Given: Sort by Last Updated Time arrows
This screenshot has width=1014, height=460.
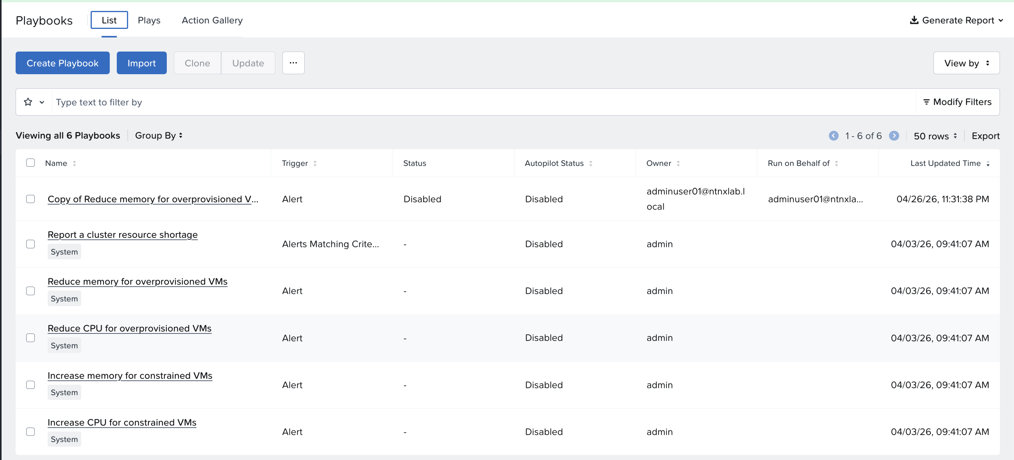Looking at the screenshot, I should pos(988,163).
